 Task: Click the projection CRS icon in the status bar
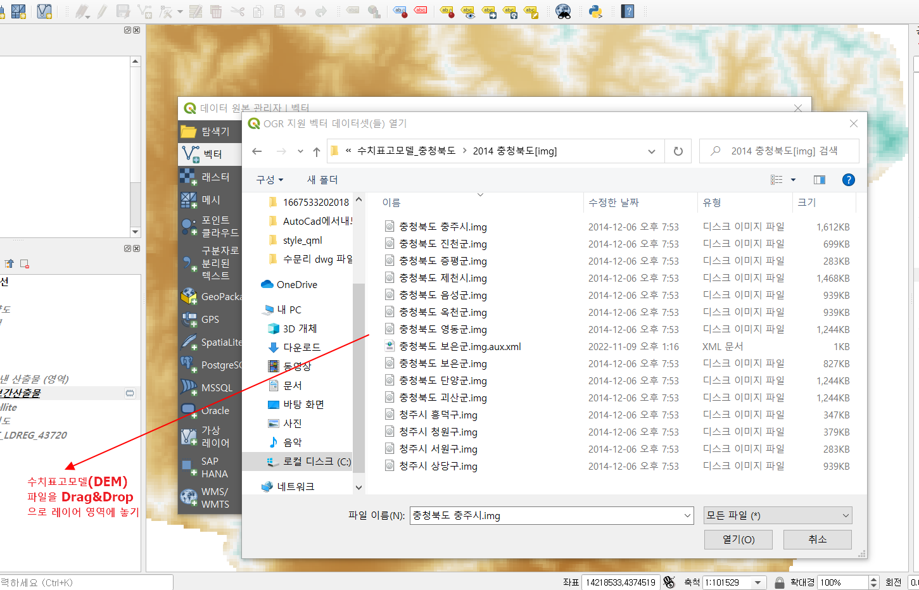click(669, 582)
